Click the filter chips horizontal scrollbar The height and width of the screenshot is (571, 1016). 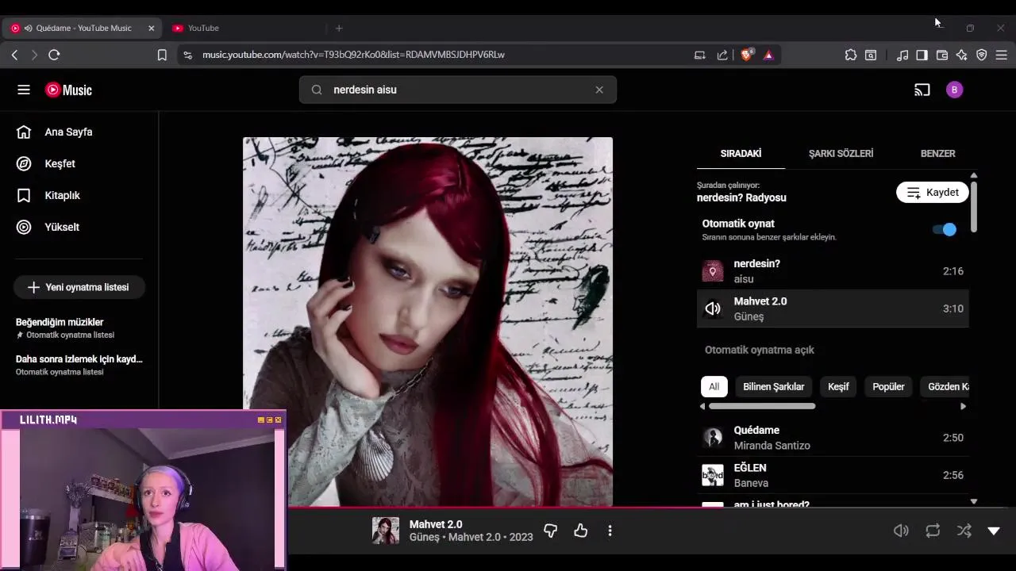point(762,406)
